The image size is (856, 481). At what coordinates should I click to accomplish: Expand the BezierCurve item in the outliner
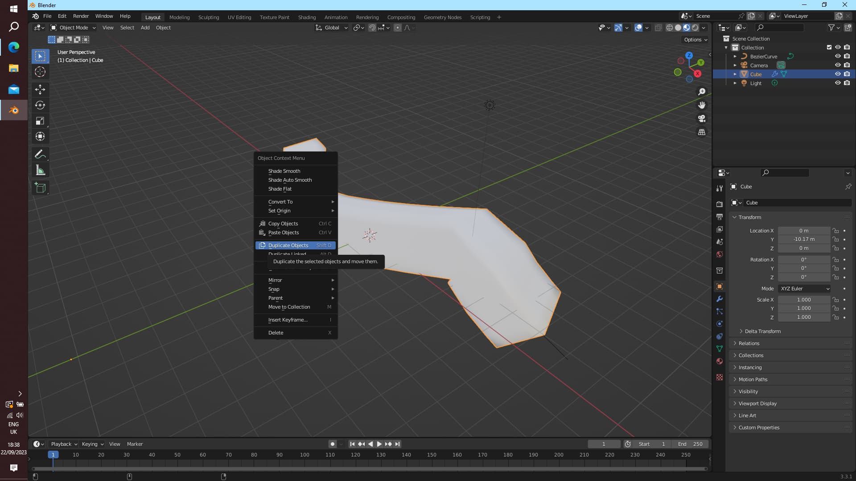click(735, 57)
